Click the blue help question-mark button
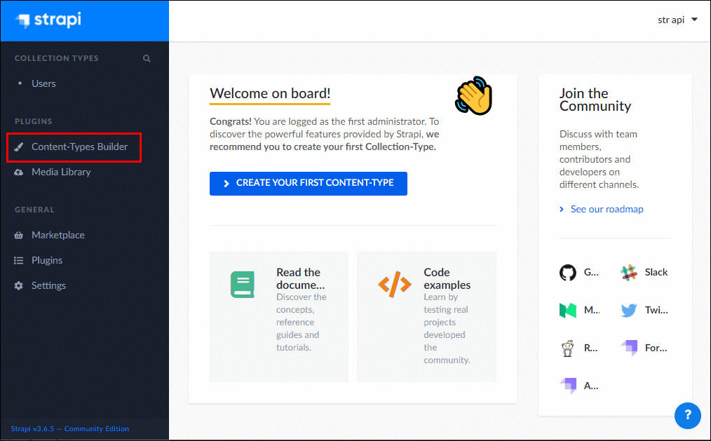The image size is (711, 441). [687, 415]
